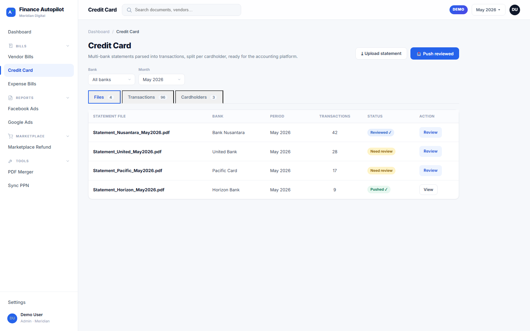
Task: Review the Nusantara statement
Action: [x=430, y=132]
